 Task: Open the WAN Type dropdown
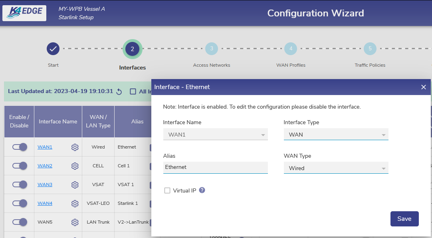tap(336, 168)
